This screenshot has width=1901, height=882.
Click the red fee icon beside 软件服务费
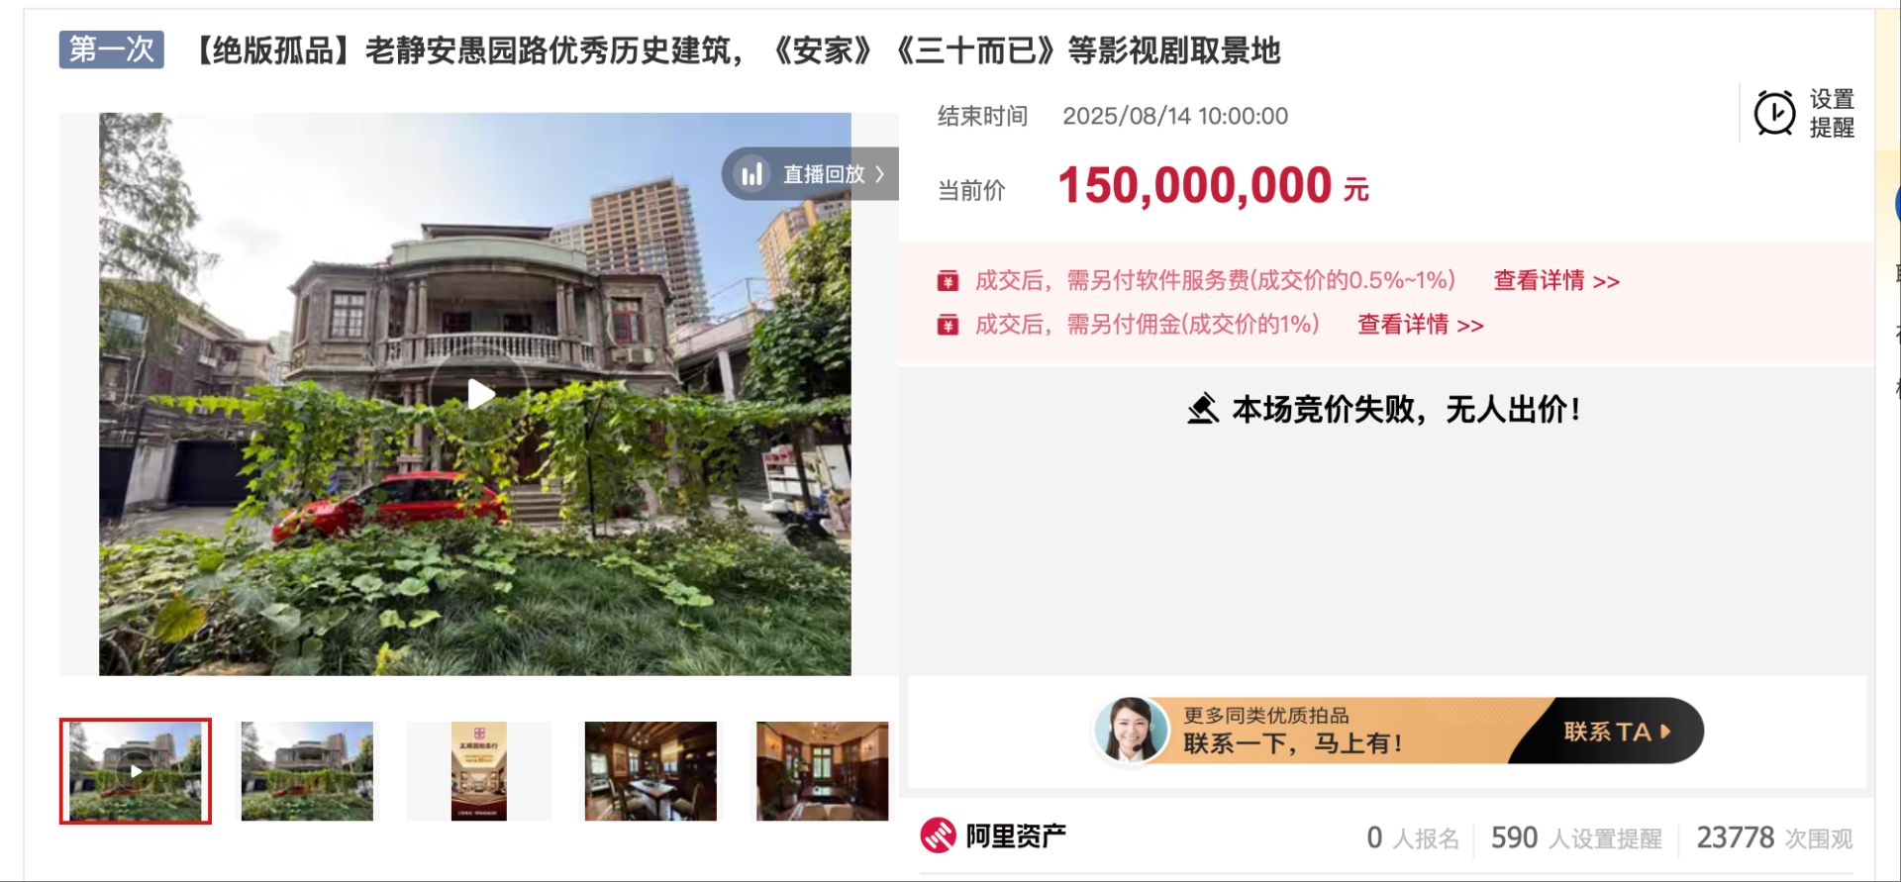[x=948, y=281]
